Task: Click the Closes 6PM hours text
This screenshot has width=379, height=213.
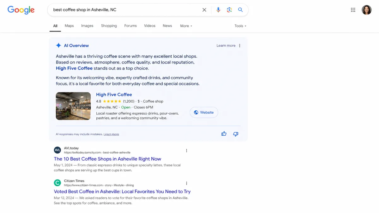Action: click(x=143, y=107)
